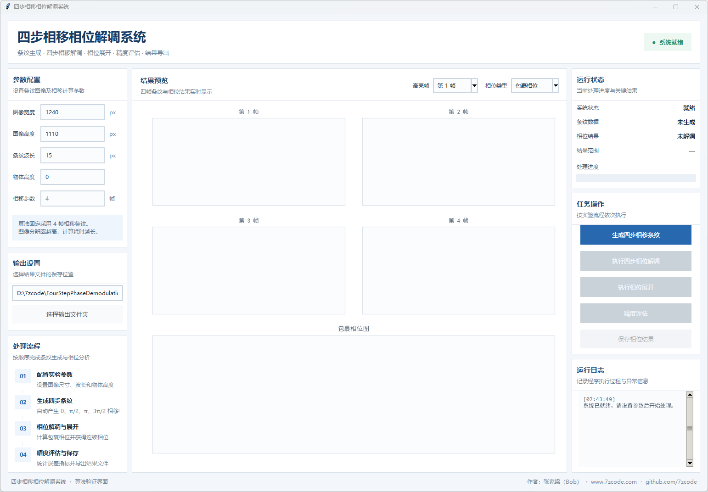The image size is (708, 492).
Task: Select step 02 生成四步条纹
Action: 67,406
